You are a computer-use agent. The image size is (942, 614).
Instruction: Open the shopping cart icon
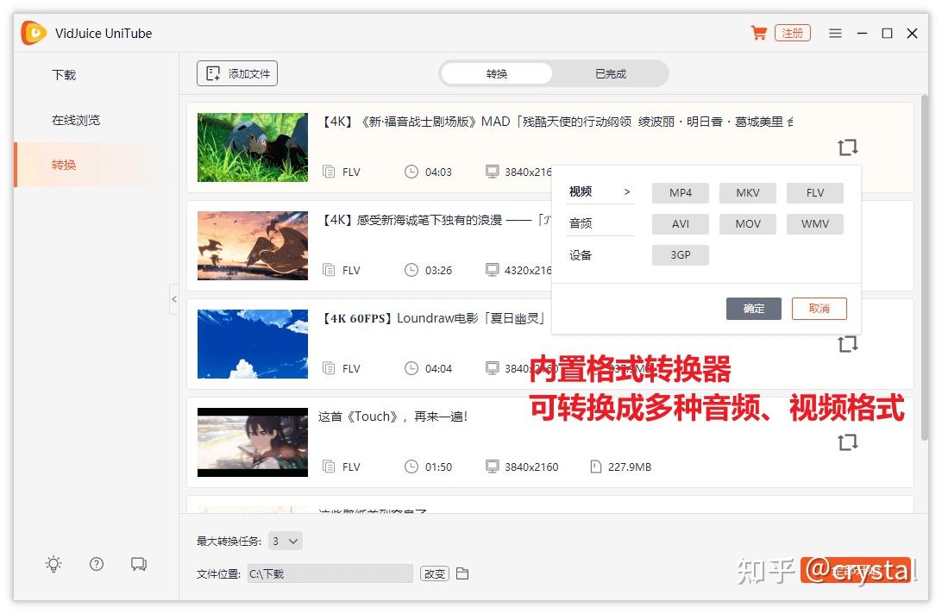coord(759,33)
